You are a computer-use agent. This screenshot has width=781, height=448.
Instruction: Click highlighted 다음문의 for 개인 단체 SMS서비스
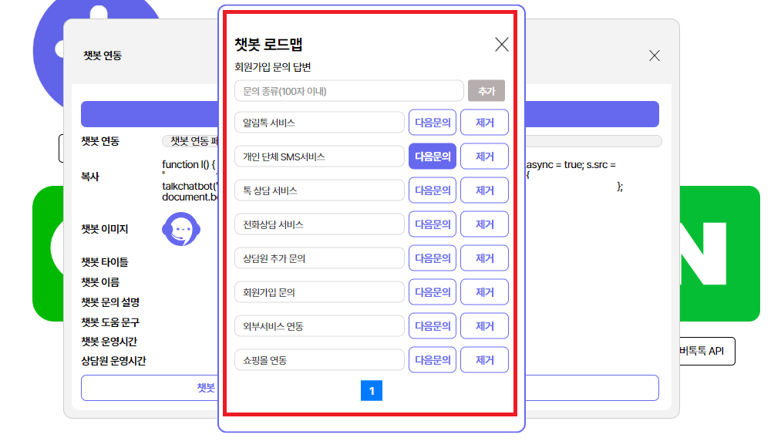[433, 157]
